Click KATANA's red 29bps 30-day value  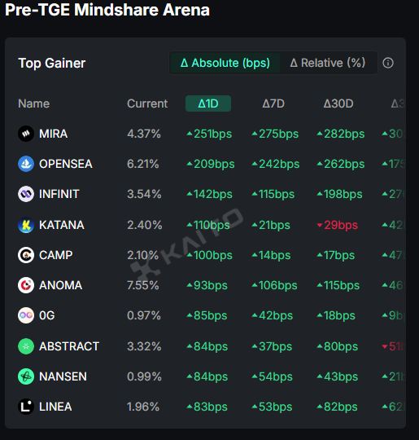coord(338,225)
